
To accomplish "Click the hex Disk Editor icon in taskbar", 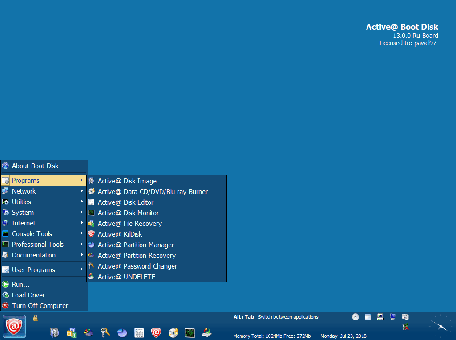I will 139,332.
